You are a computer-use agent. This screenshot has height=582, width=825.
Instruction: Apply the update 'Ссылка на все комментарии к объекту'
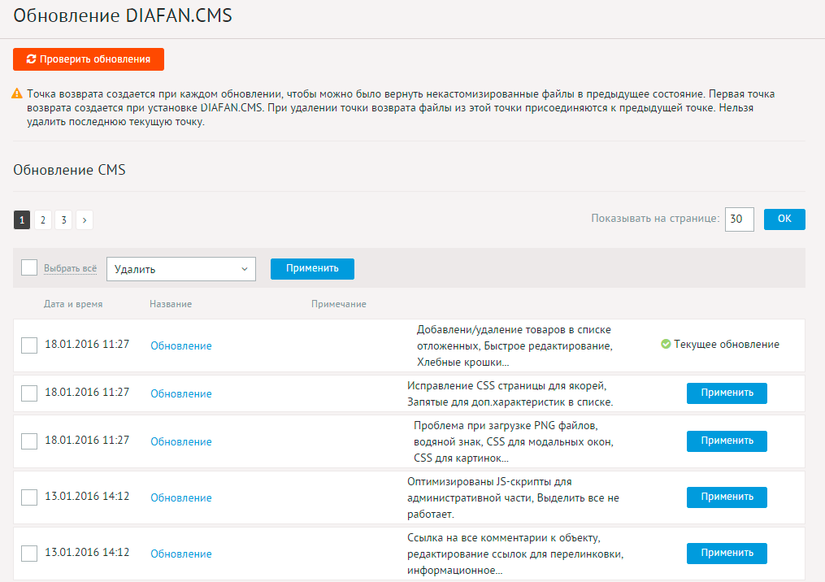727,553
